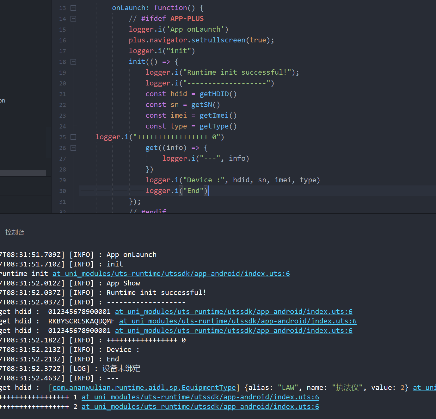Click line number 19 in the gutter
This screenshot has height=419, width=436.
pos(63,72)
